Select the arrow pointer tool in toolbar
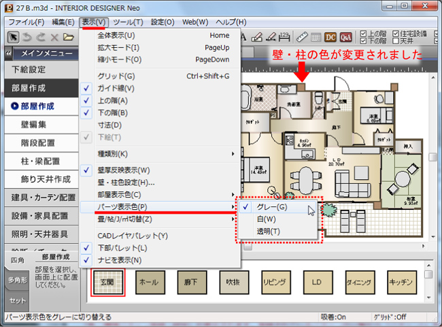 pos(12,37)
